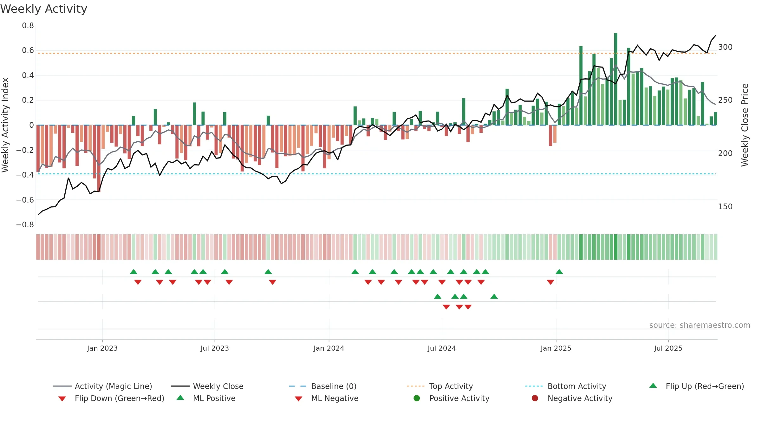Viewport: 761px width, 428px height.
Task: Toggle the Weekly Close legend entry
Action: pos(207,386)
